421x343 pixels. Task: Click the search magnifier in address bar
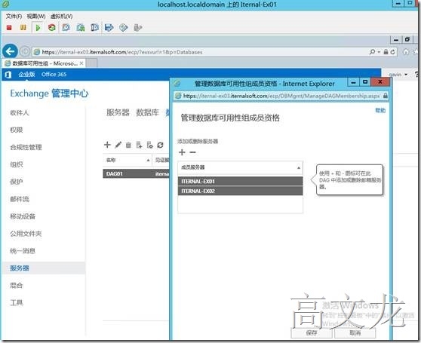pos(372,52)
